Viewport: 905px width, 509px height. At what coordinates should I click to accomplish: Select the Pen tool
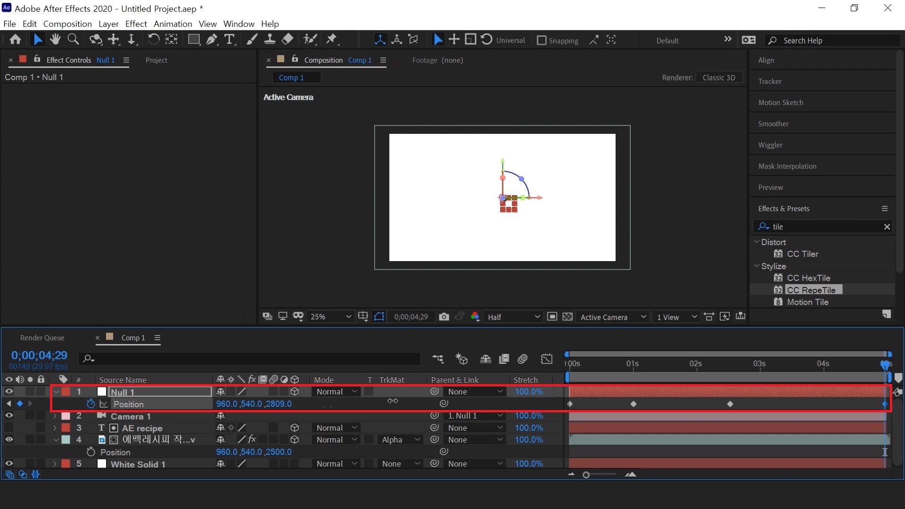click(212, 40)
